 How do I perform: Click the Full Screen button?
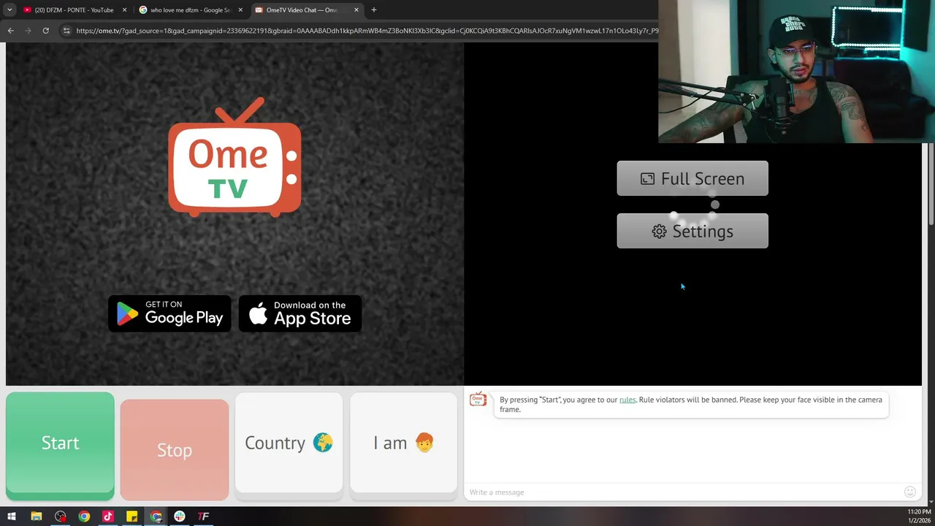coord(692,178)
